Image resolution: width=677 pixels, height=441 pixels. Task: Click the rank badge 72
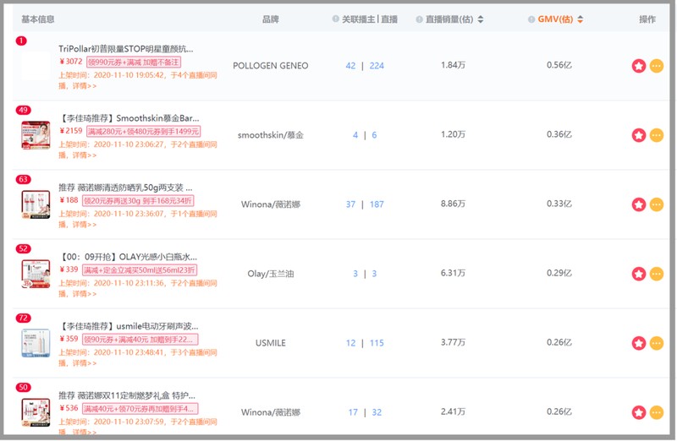click(x=24, y=318)
